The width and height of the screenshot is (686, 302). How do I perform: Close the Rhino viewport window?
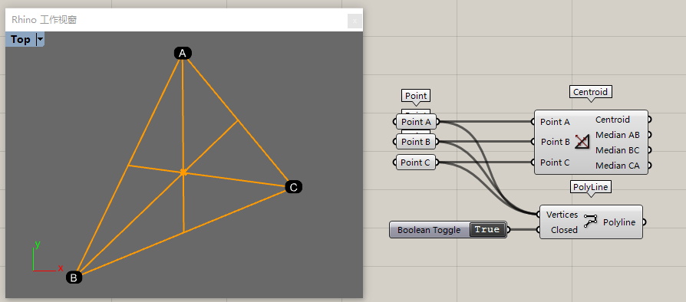click(x=355, y=21)
